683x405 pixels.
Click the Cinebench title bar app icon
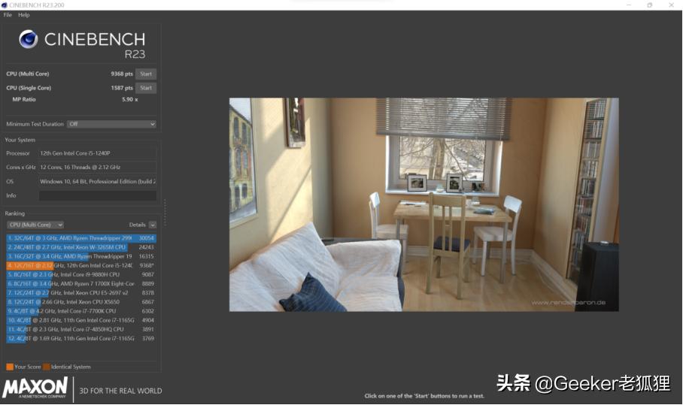click(x=5, y=5)
